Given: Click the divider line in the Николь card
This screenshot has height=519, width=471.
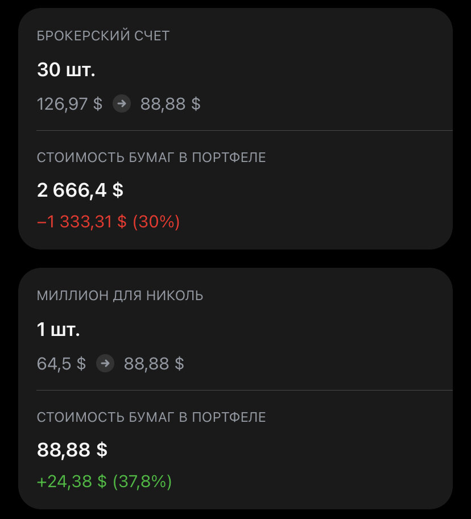Looking at the screenshot, I should [x=245, y=390].
